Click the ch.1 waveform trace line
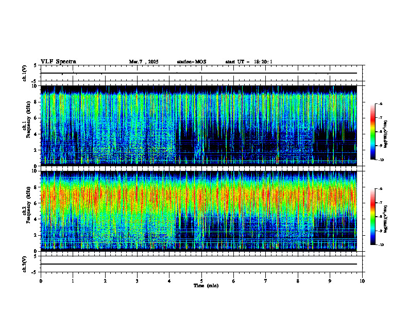This screenshot has width=408, height=315. click(x=199, y=73)
